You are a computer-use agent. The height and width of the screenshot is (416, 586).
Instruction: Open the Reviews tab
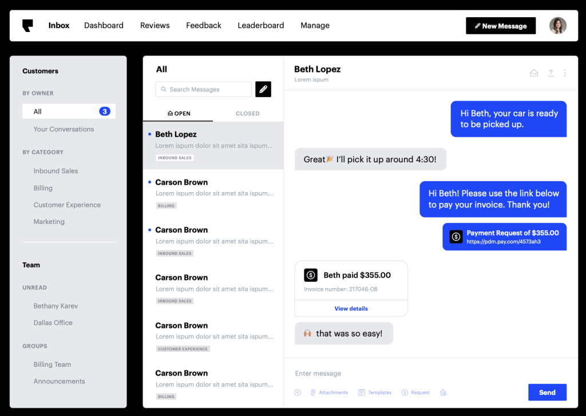pyautogui.click(x=155, y=25)
